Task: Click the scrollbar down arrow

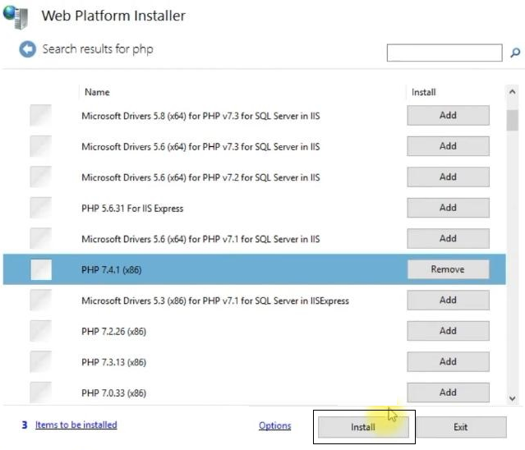Action: click(513, 398)
